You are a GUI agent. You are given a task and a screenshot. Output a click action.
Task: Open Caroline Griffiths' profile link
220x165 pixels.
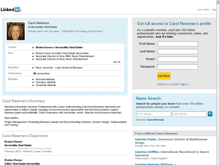point(147,152)
